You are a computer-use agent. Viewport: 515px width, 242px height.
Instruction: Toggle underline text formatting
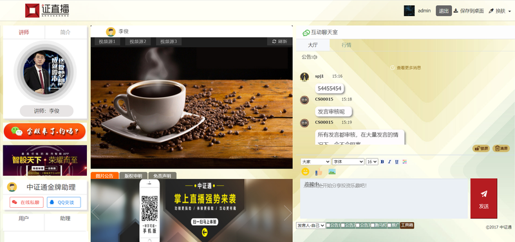[397, 162]
